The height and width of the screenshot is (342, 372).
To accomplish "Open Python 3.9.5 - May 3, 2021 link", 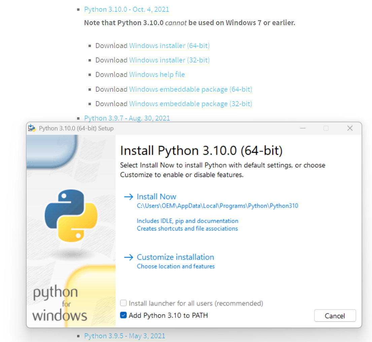I will click(125, 336).
